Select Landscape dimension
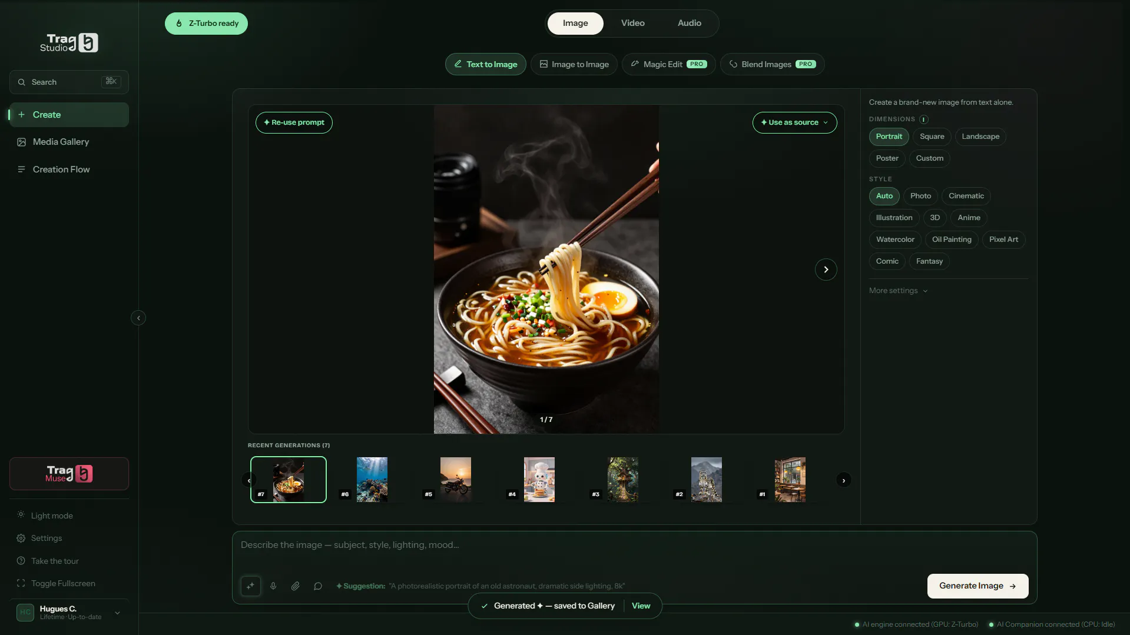Viewport: 1130px width, 635px height. (980, 137)
